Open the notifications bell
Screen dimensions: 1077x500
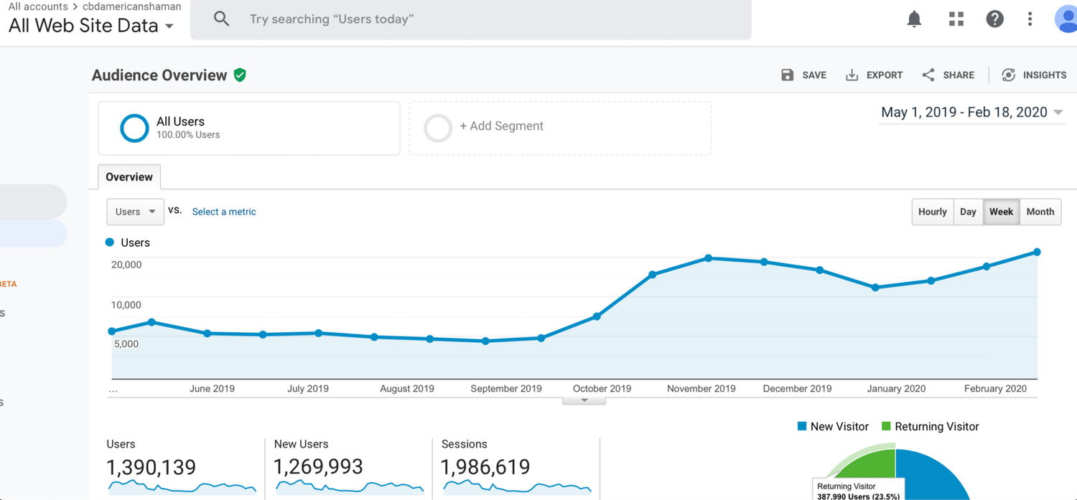pyautogui.click(x=914, y=19)
